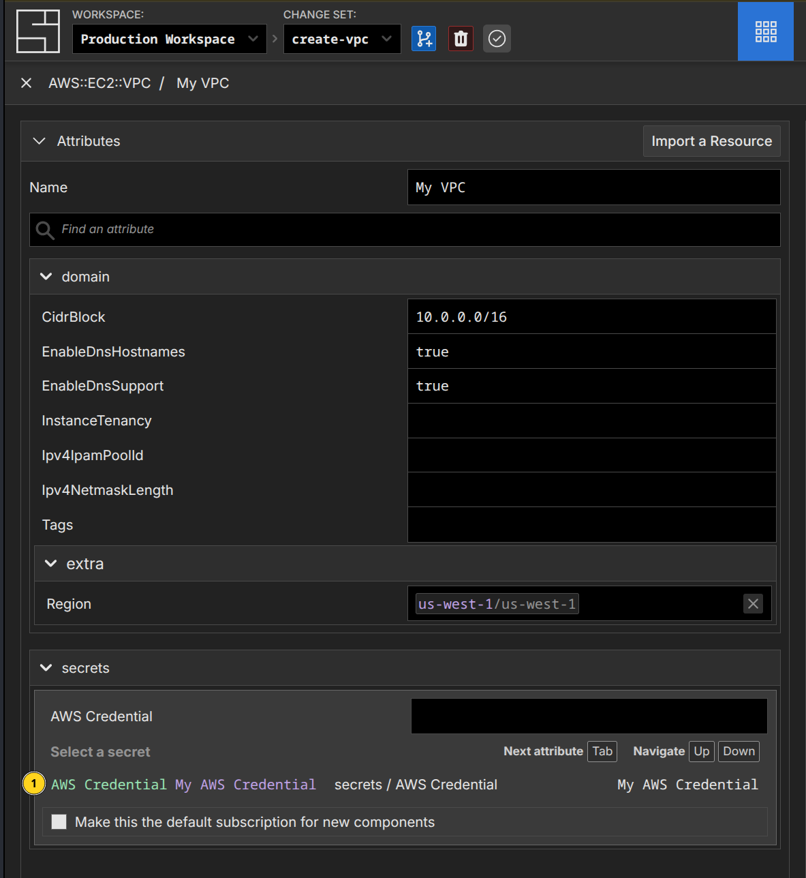Collapse the extra section
Viewport: 806px width, 878px height.
click(50, 564)
